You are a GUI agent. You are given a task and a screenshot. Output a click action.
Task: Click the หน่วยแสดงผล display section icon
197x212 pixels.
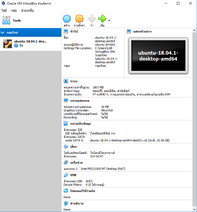tap(66, 100)
